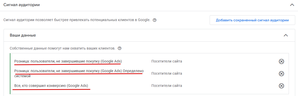
Task: Remove Все, кто совершил конверсию audience
Action: [x=281, y=86]
